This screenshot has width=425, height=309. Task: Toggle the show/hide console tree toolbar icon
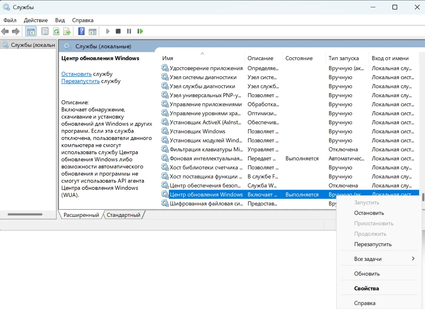(31, 31)
